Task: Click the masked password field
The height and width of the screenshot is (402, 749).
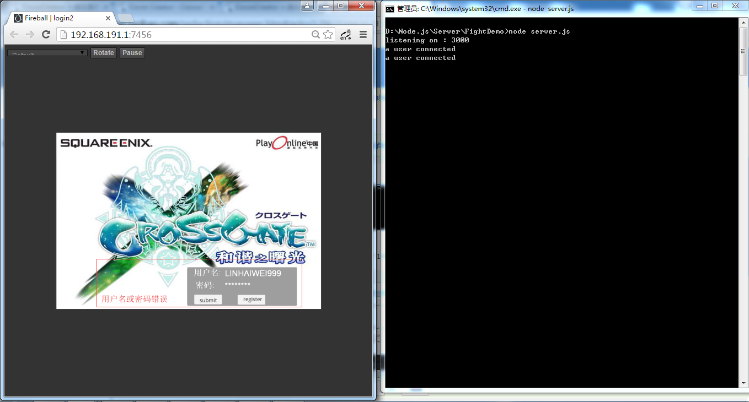Action: coord(238,285)
